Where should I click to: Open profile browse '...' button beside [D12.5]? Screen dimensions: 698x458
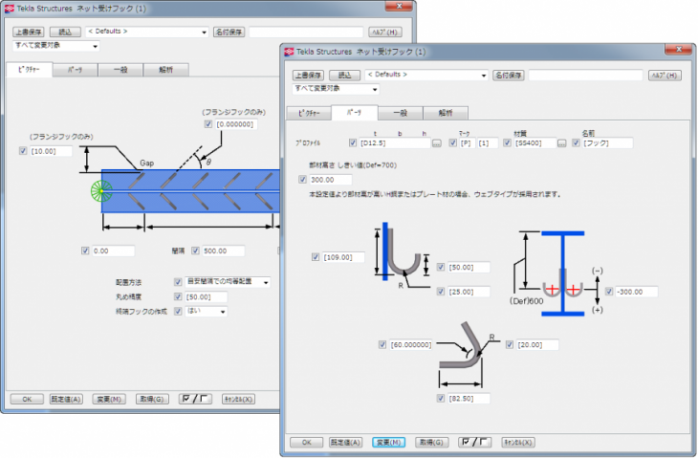pyautogui.click(x=437, y=142)
